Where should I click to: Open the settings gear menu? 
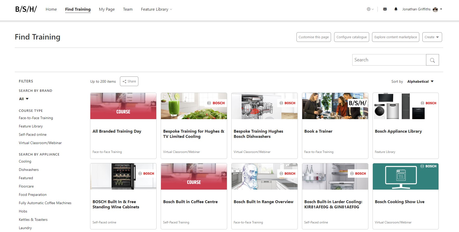point(370,9)
